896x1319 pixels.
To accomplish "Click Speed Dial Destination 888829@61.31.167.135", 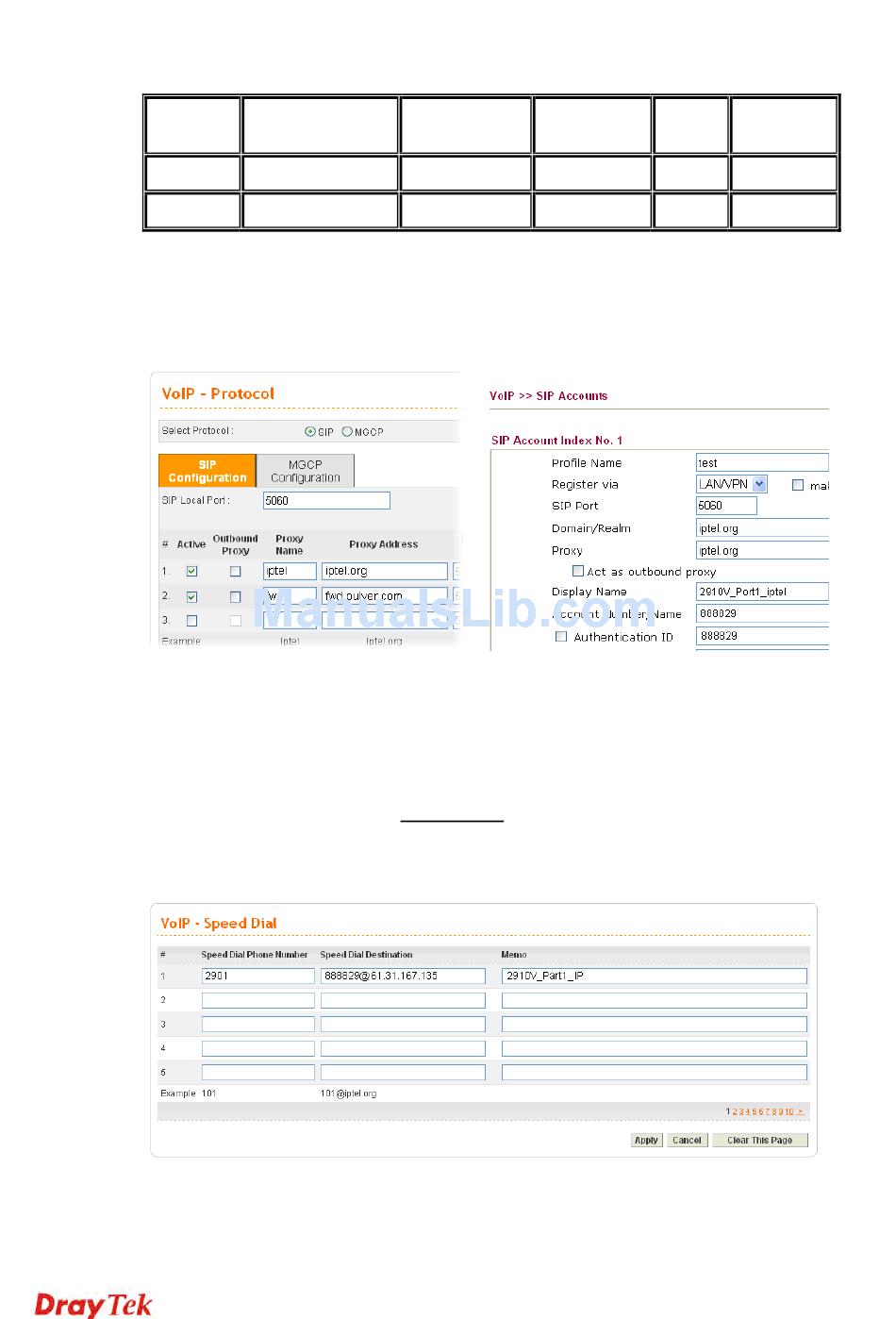I will [403, 976].
